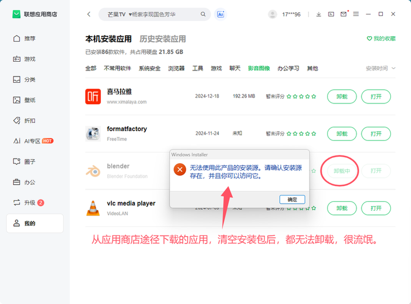The width and height of the screenshot is (411, 304).
Task: Filter by 其他 category
Action: pyautogui.click(x=313, y=68)
